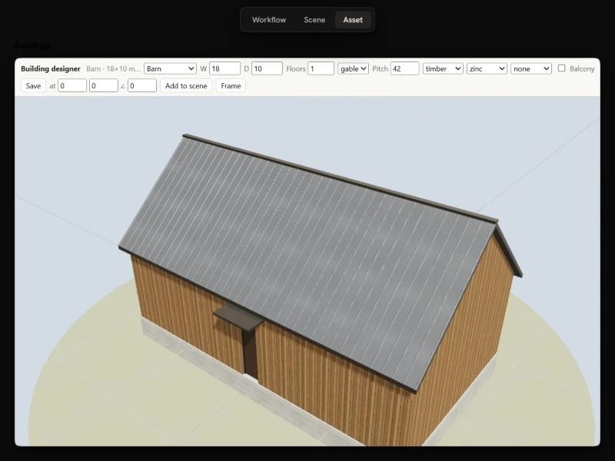The height and width of the screenshot is (461, 615).
Task: Click the Building designer title
Action: (50, 68)
